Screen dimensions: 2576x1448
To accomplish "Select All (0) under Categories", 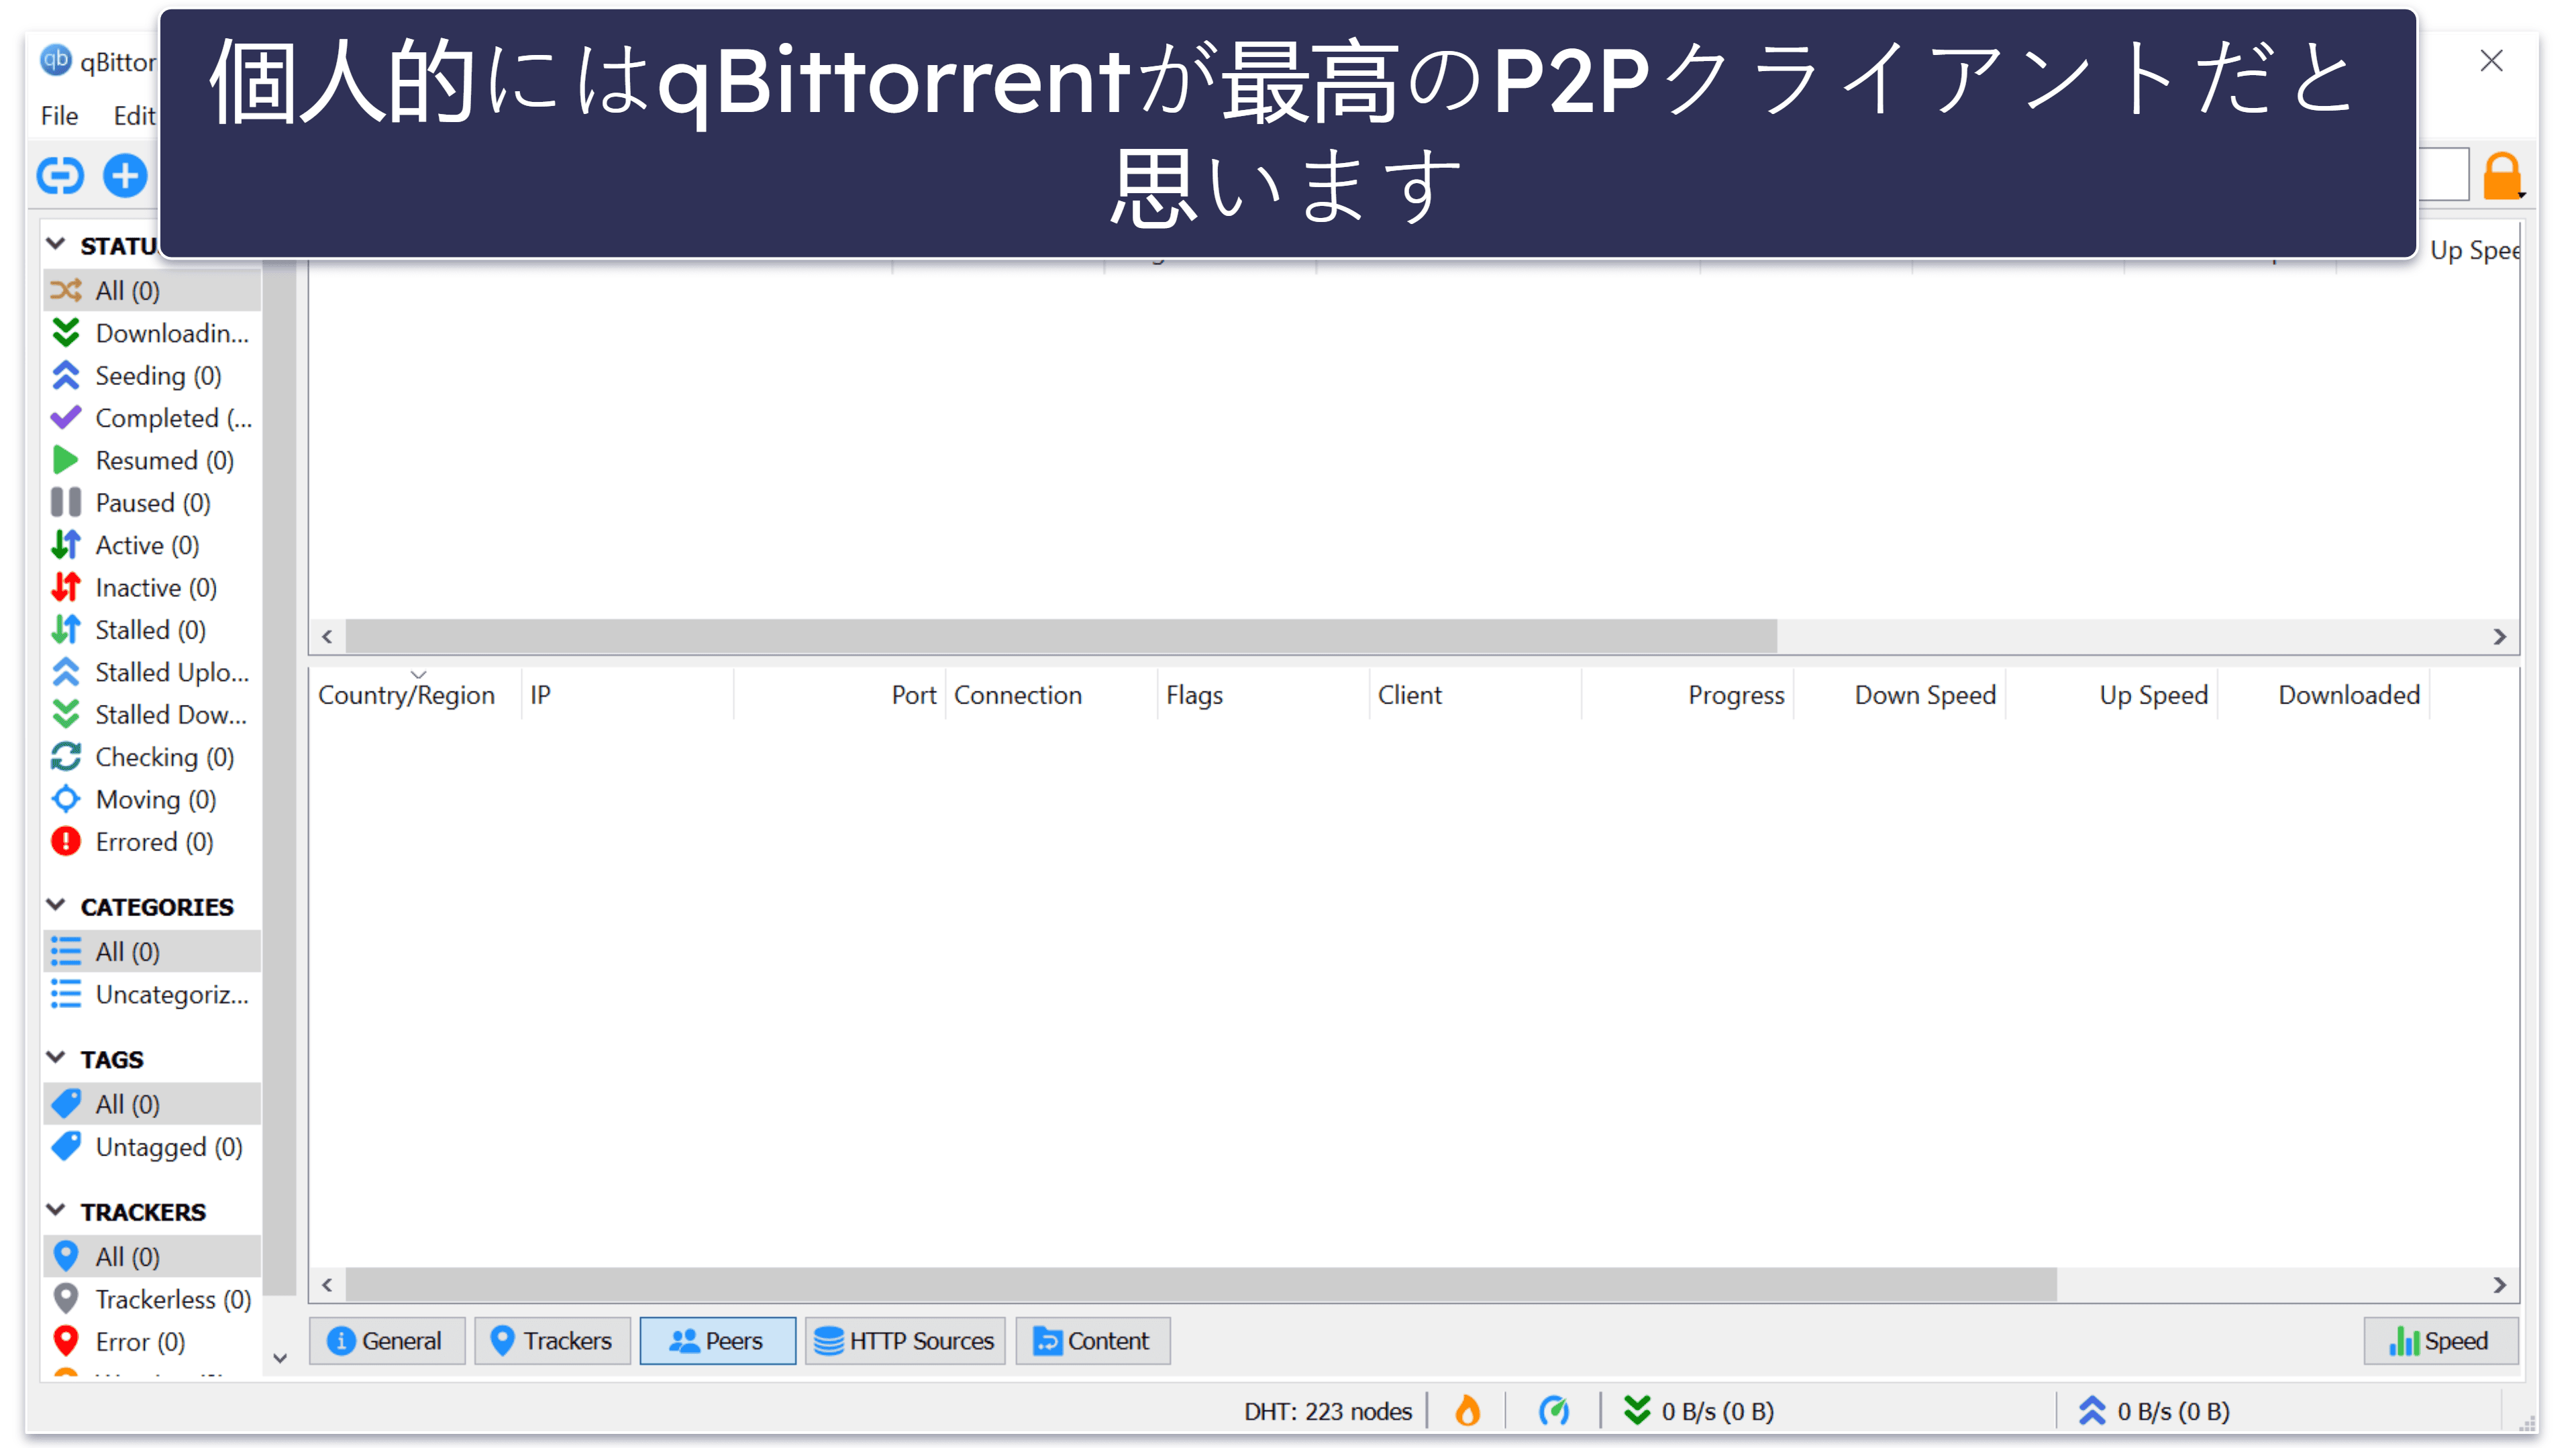I will point(152,952).
